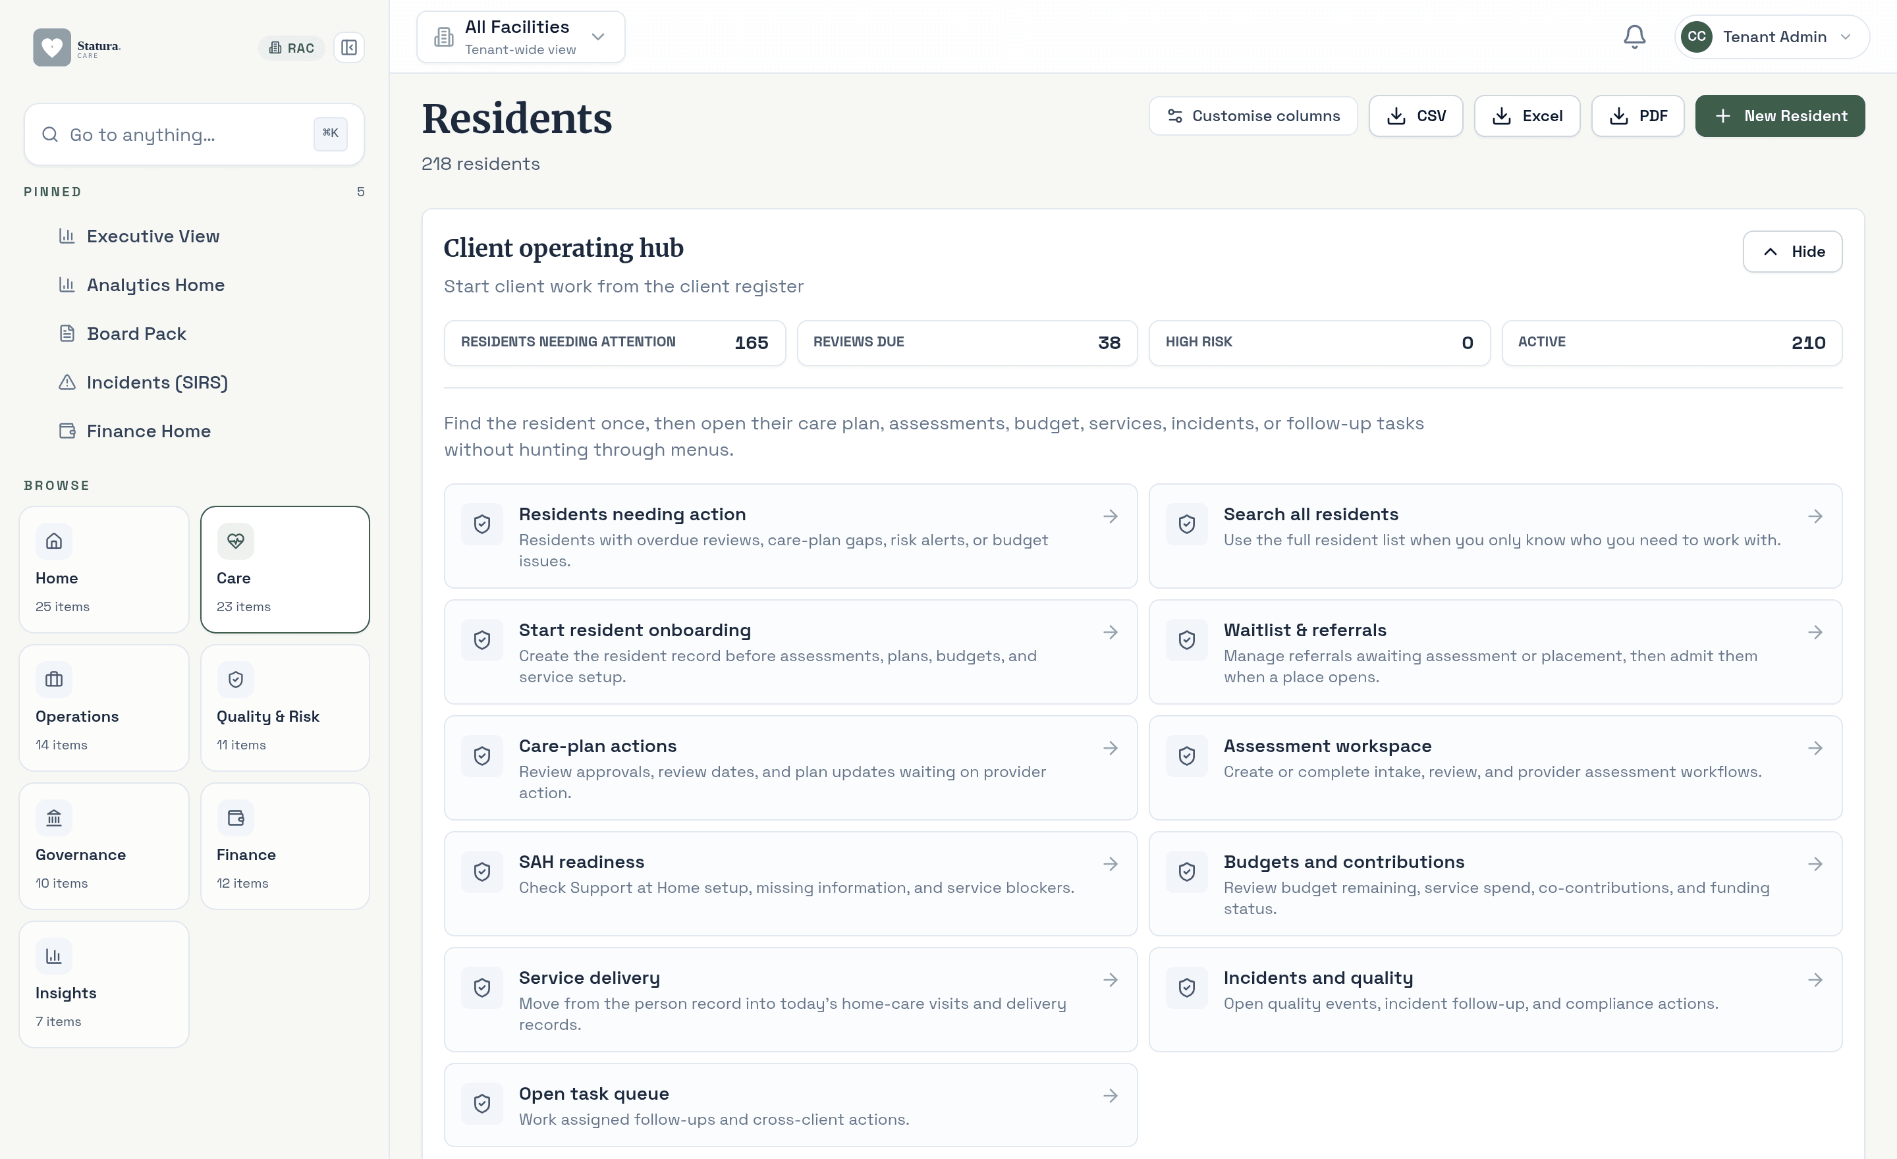Click arrow on Budgets and contributions card
Viewport: 1897px width, 1159px height.
(x=1815, y=864)
